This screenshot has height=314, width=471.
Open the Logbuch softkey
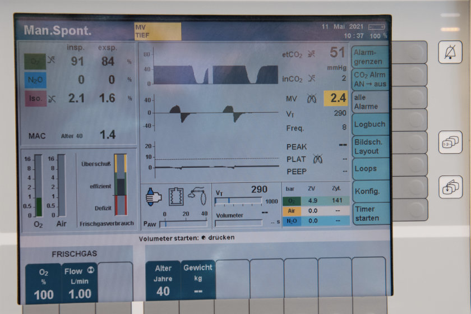tap(370, 124)
